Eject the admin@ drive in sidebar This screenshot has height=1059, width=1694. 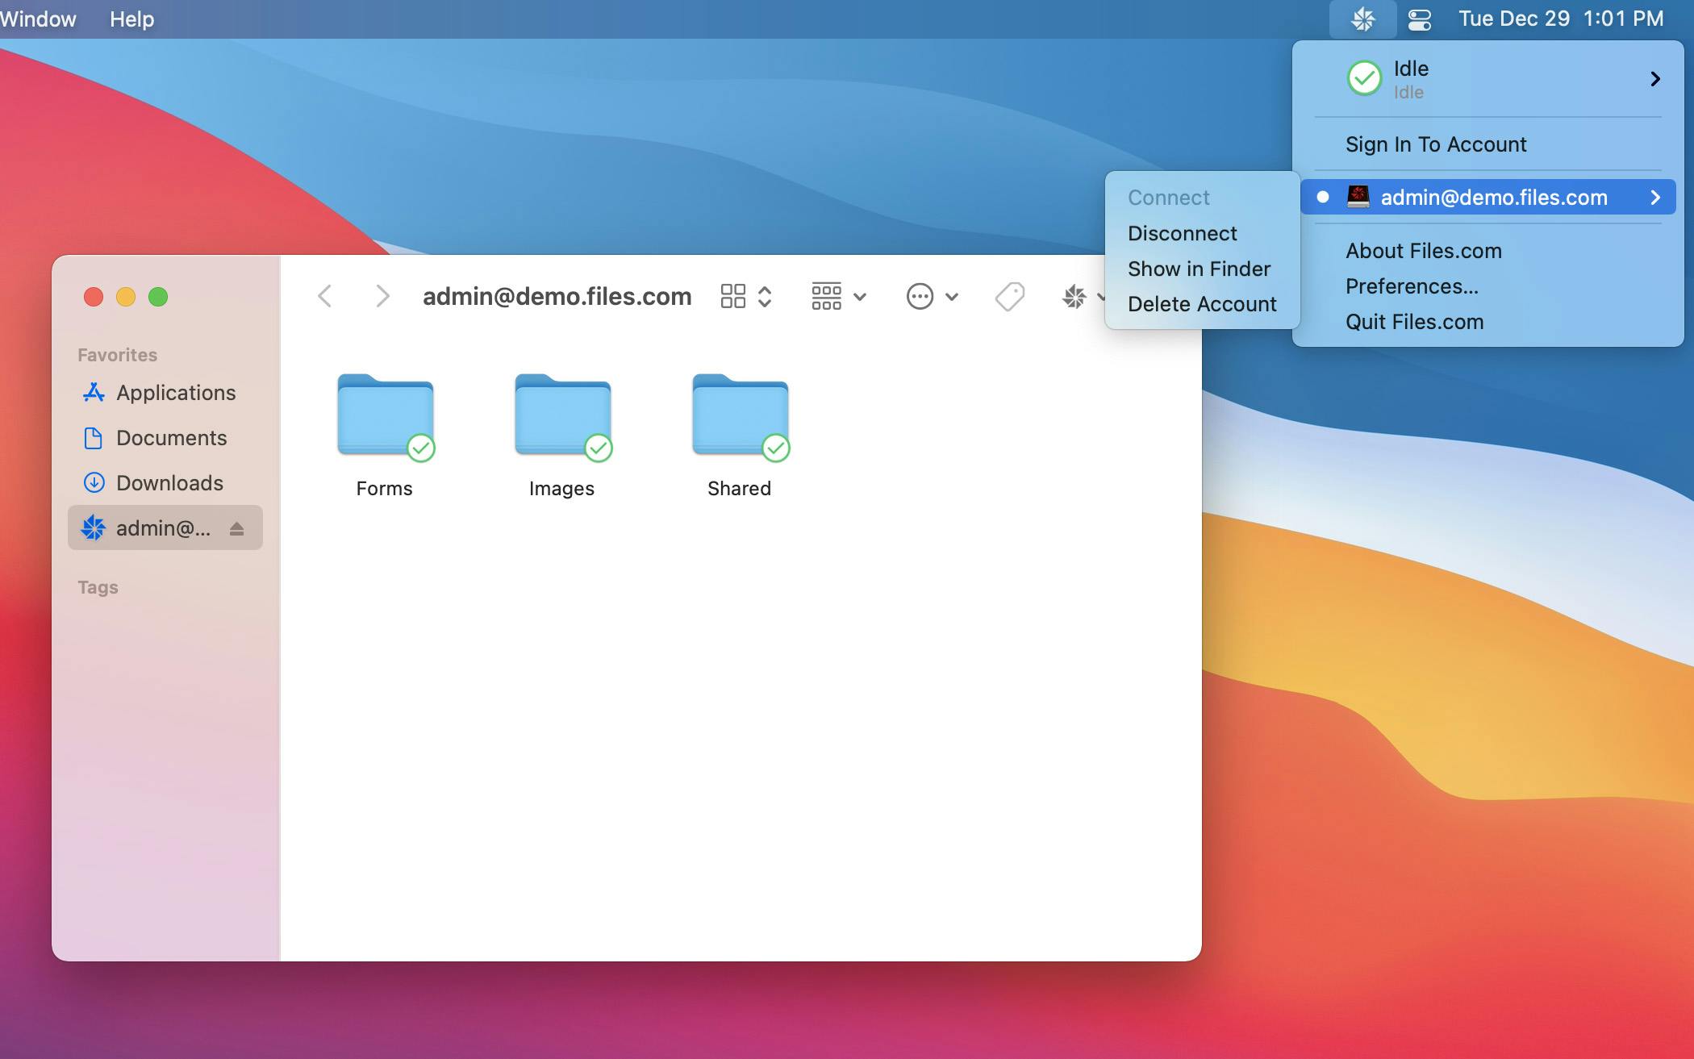point(236,528)
